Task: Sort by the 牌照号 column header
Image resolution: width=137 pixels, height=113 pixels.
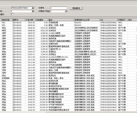Action: [x=19, y=20]
